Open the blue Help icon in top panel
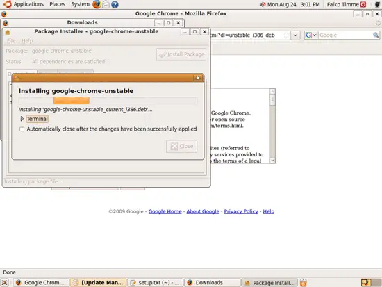The image size is (382, 287). 115,4
